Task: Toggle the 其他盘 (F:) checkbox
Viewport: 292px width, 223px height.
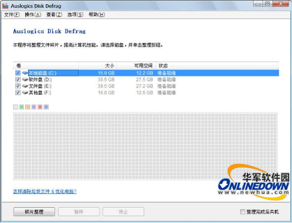Action: 18,93
